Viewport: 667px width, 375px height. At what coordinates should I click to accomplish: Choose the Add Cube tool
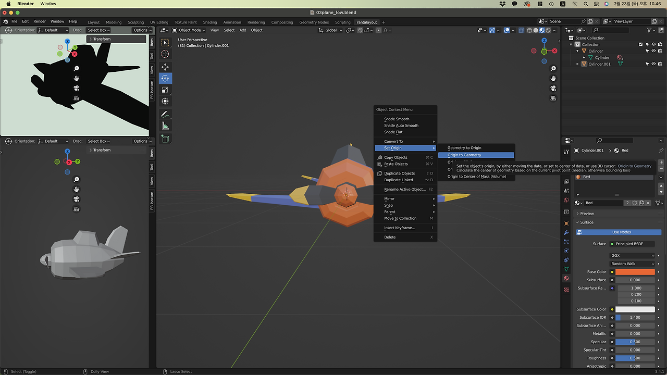(x=165, y=139)
